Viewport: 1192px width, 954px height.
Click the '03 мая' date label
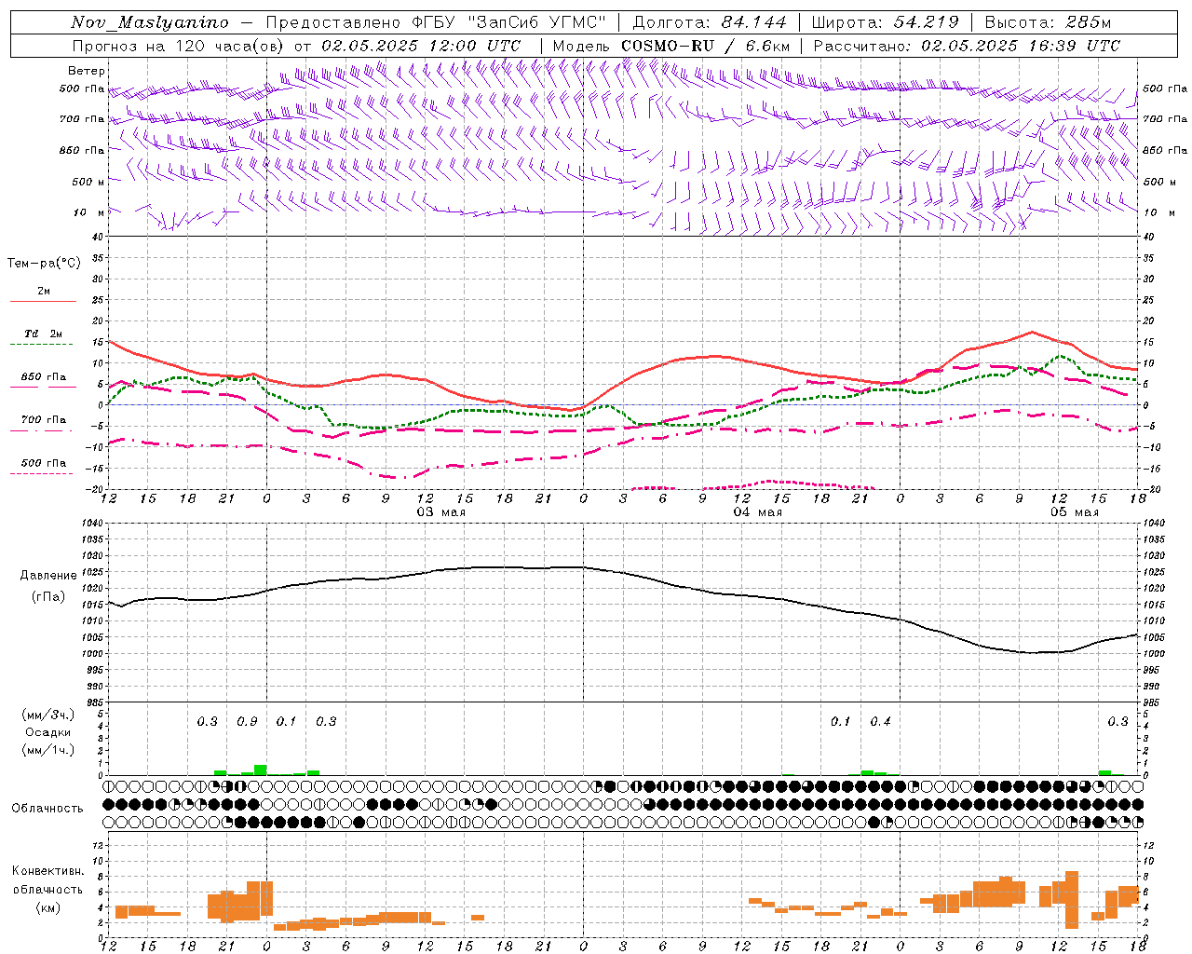[x=440, y=512]
